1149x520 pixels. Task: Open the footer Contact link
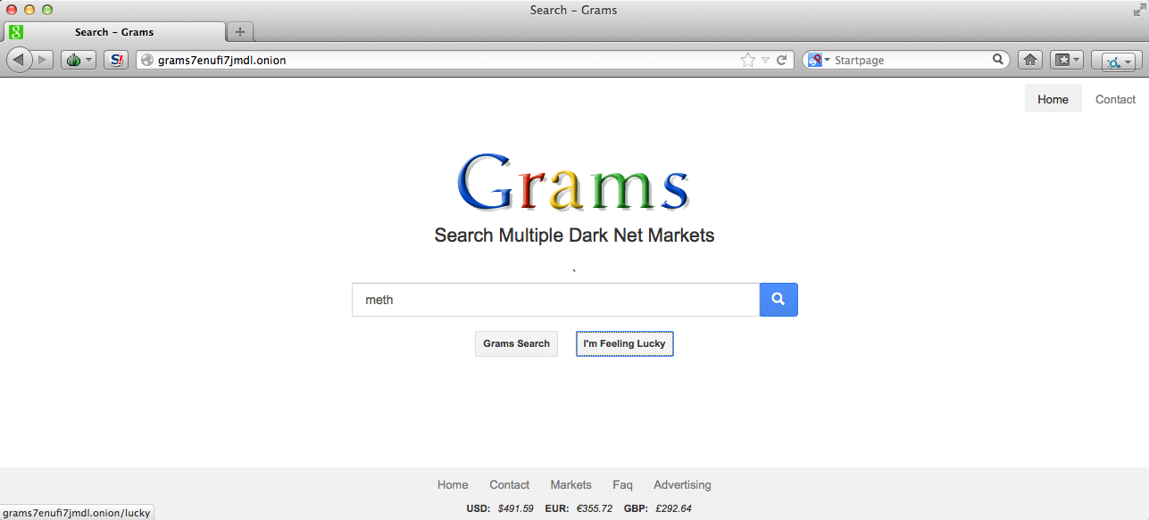coord(509,485)
